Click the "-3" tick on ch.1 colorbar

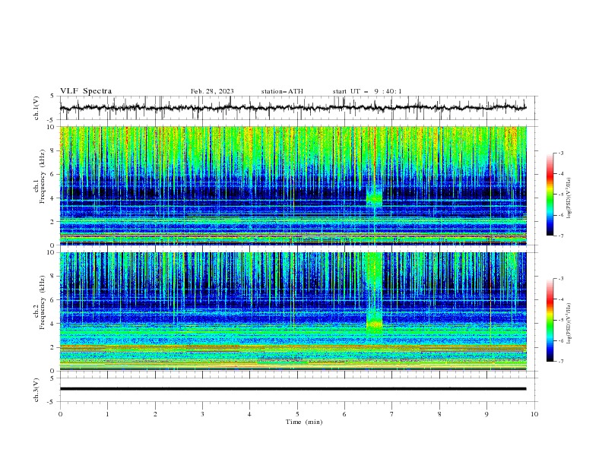[561, 153]
